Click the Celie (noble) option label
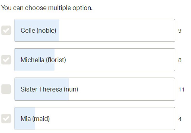This screenshot has width=191, height=133. coord(38,30)
